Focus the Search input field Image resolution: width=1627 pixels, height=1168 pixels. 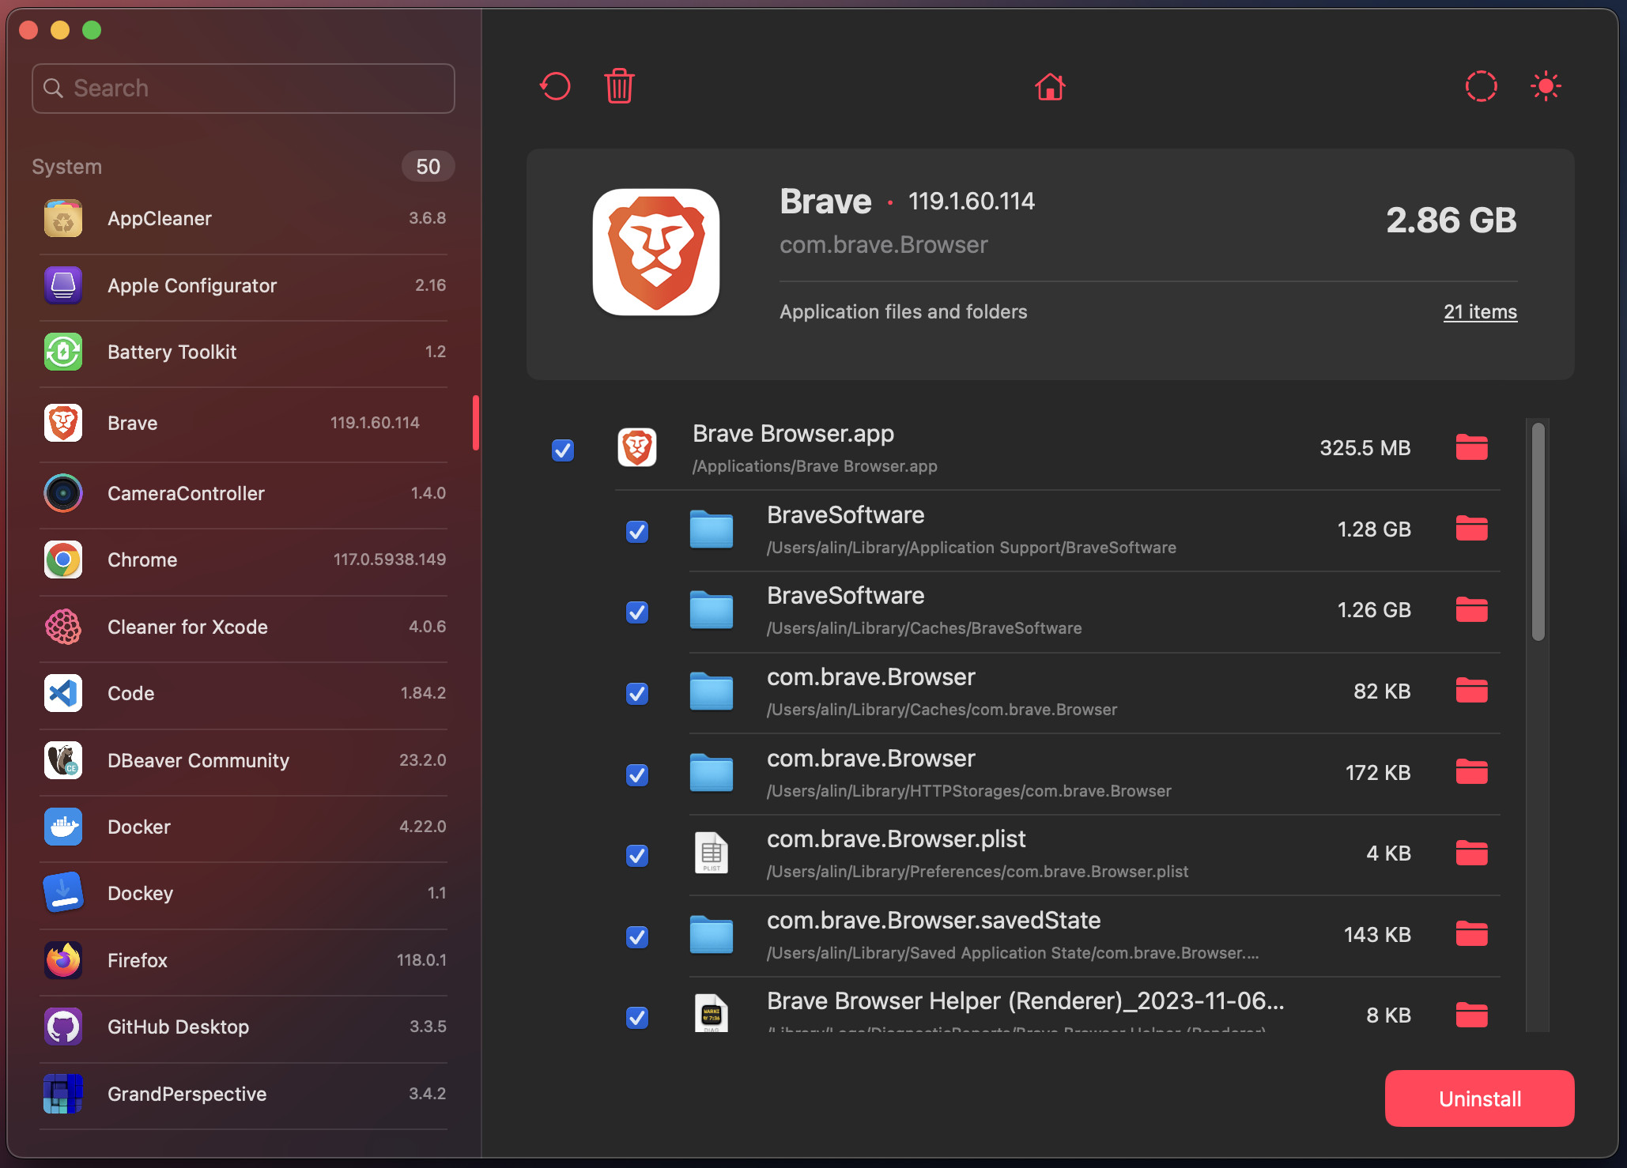point(243,88)
